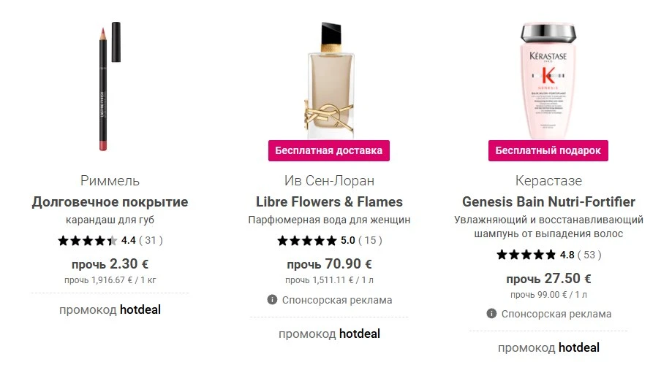Image resolution: width=661 pixels, height=370 pixels.
Task: Click the 5.0 star rating of Libre perfume
Action: click(x=330, y=240)
